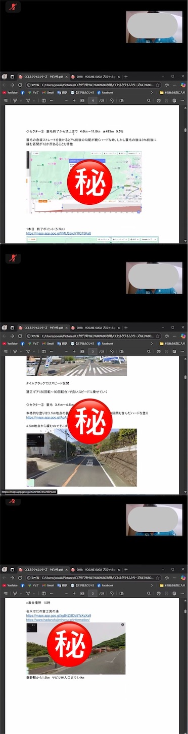Zoom out in the page 4 PDF toolbar
This screenshot has height=734, width=188.
[66, 100]
